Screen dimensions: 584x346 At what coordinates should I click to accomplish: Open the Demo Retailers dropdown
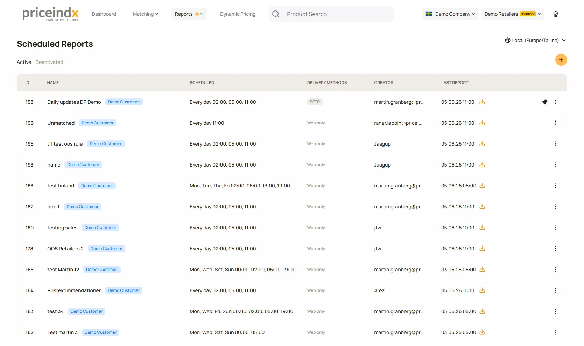click(512, 14)
